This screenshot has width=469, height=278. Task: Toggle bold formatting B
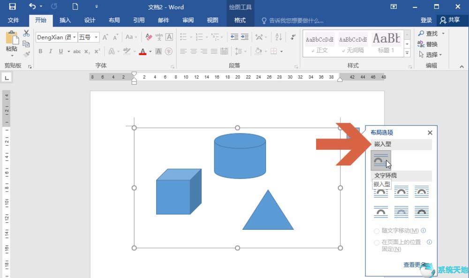[x=40, y=51]
